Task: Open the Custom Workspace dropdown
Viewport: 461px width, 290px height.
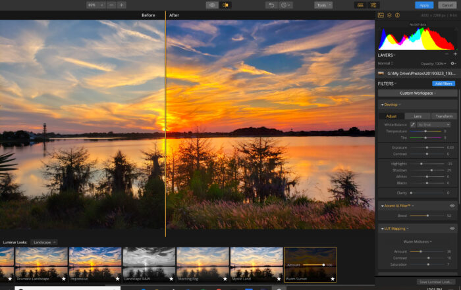Action: pyautogui.click(x=416, y=93)
